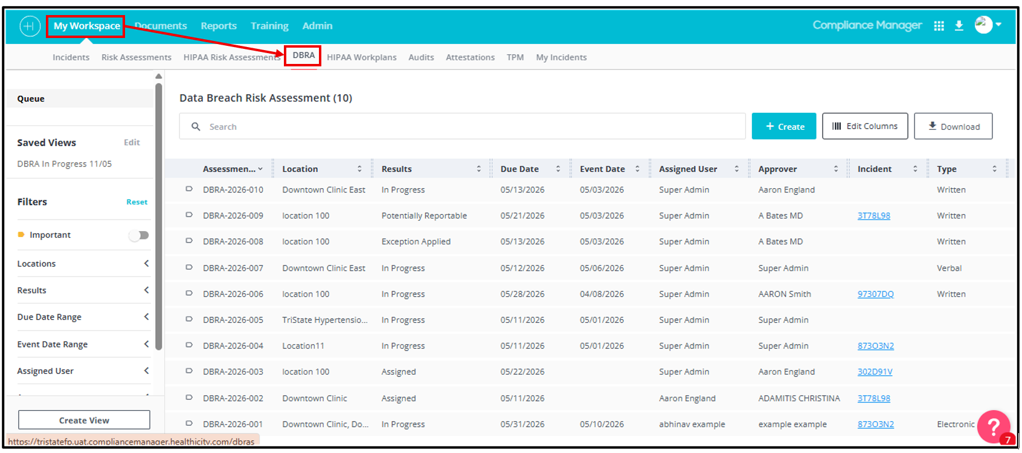Click the circular plus logo icon
The height and width of the screenshot is (453, 1022).
(30, 26)
